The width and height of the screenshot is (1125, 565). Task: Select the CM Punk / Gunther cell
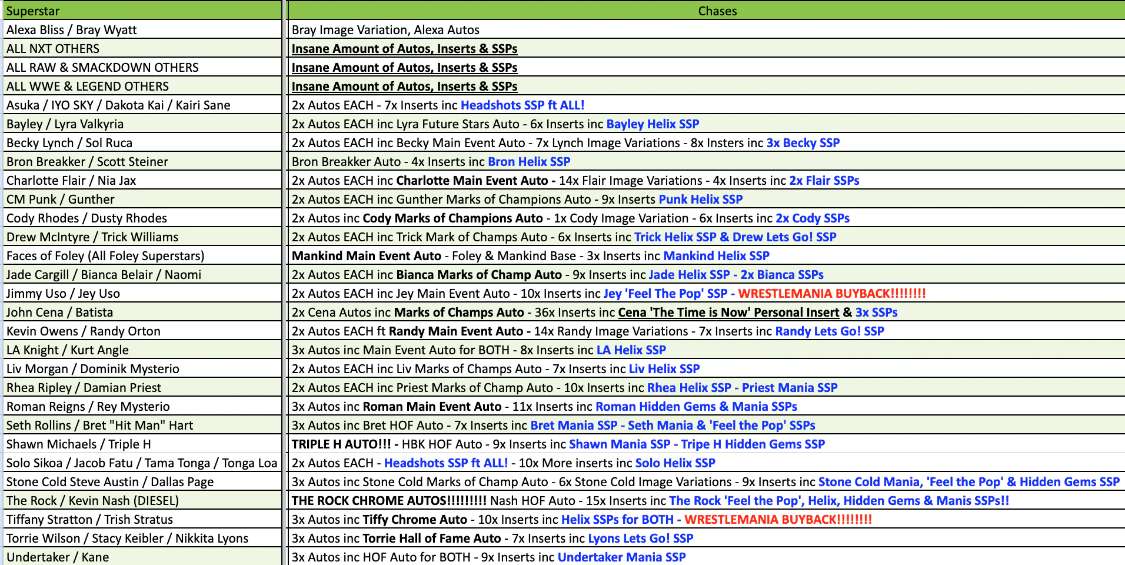point(142,200)
